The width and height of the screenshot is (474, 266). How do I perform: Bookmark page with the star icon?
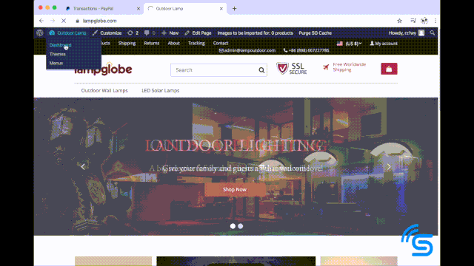(399, 21)
